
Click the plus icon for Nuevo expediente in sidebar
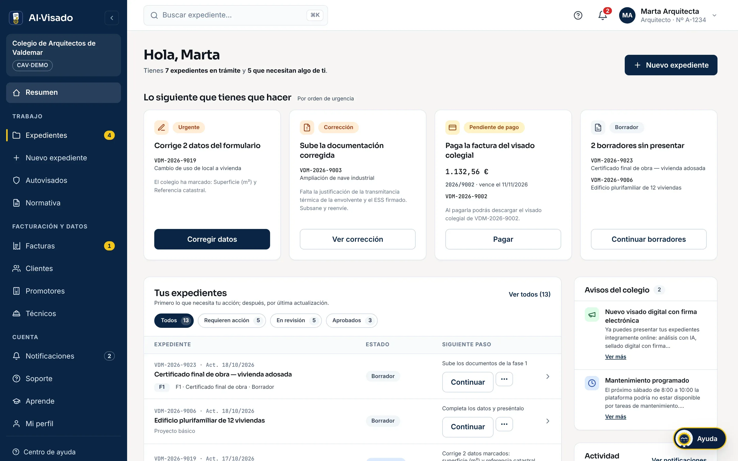(16, 158)
